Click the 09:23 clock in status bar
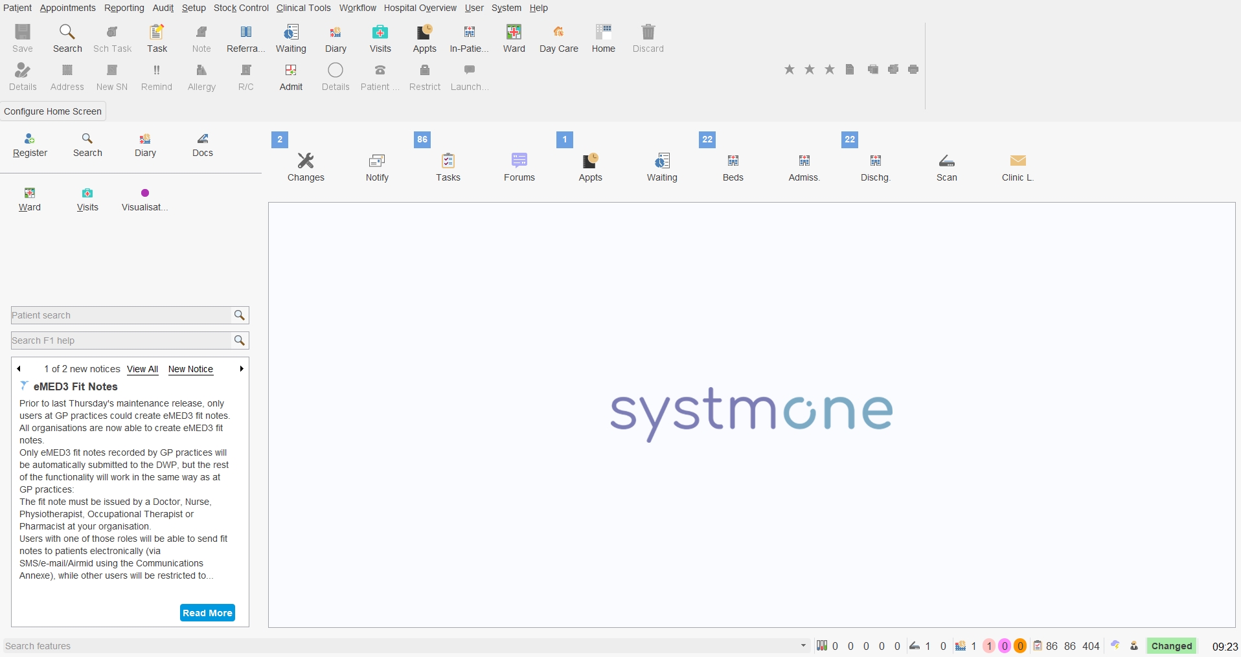The width and height of the screenshot is (1241, 657). coord(1225,646)
